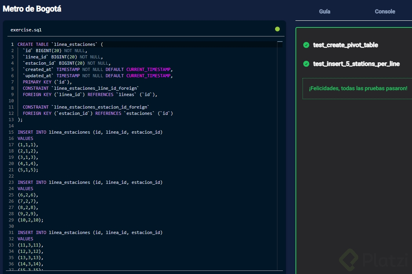Click green checkmark beside test_insert_5_stations_per_line
The width and height of the screenshot is (412, 274).
click(x=306, y=64)
